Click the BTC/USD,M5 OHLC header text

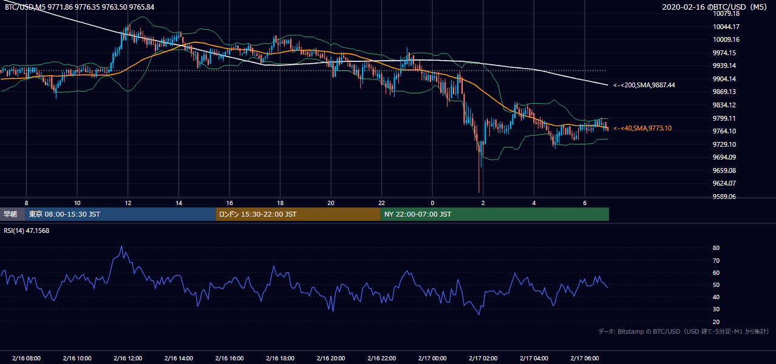pos(80,7)
